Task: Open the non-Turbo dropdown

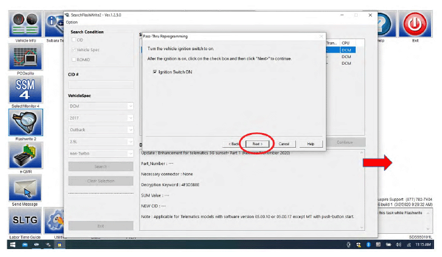Action: (x=101, y=153)
